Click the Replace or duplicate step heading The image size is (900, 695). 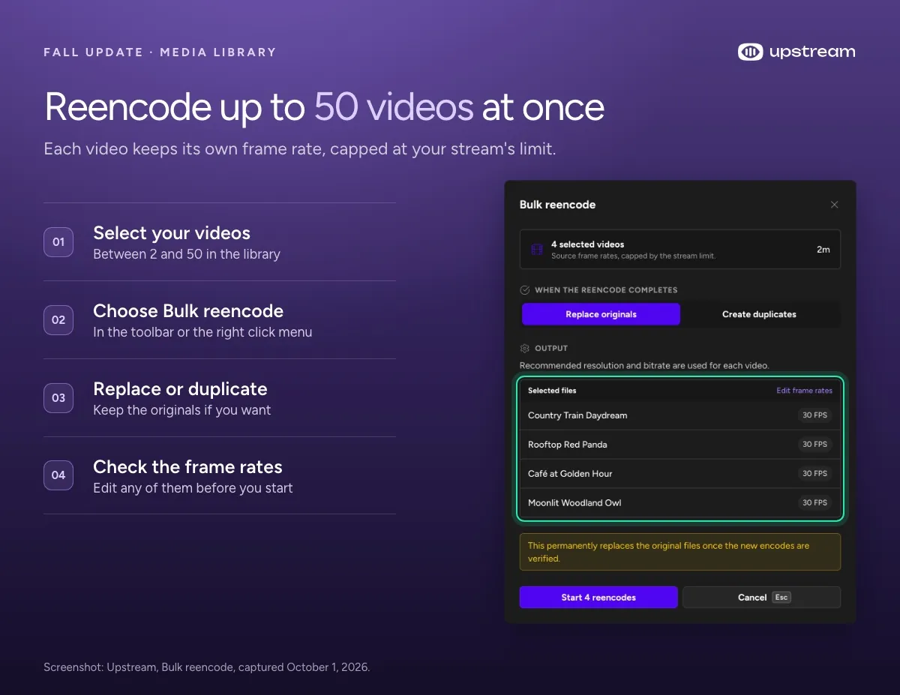180,389
